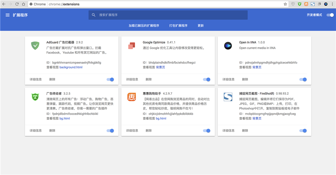Click 删除 on the Open In IINA card
The image size is (336, 175).
tap(245, 79)
